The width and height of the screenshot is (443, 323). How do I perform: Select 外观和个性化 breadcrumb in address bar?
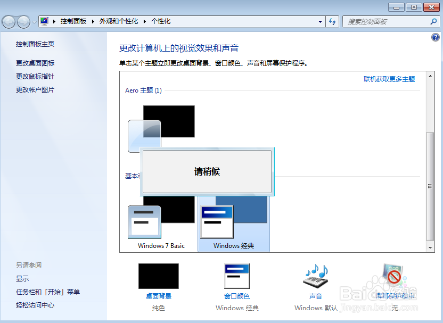coord(119,21)
